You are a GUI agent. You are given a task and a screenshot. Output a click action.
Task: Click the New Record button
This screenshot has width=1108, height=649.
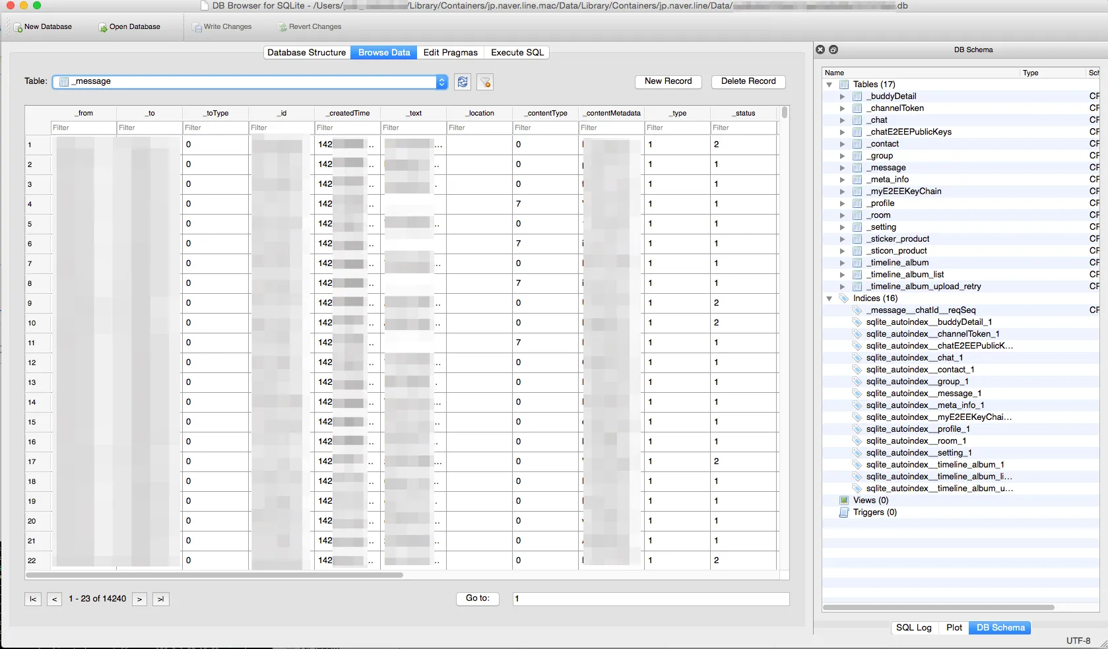(x=668, y=81)
